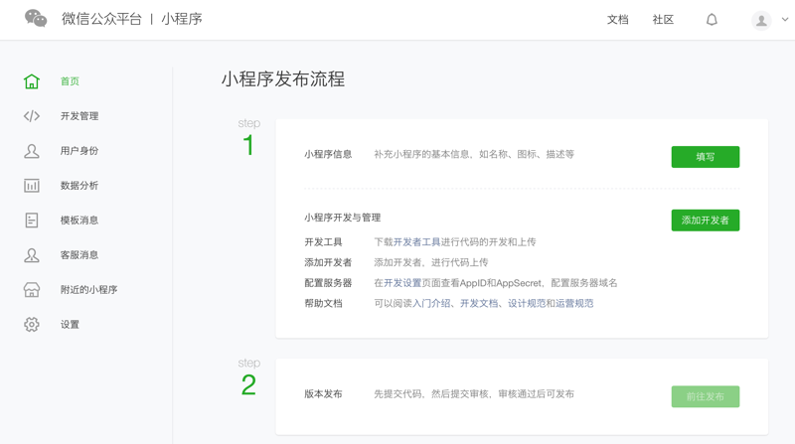
Task: Click the settings gear icon
Action: point(32,325)
